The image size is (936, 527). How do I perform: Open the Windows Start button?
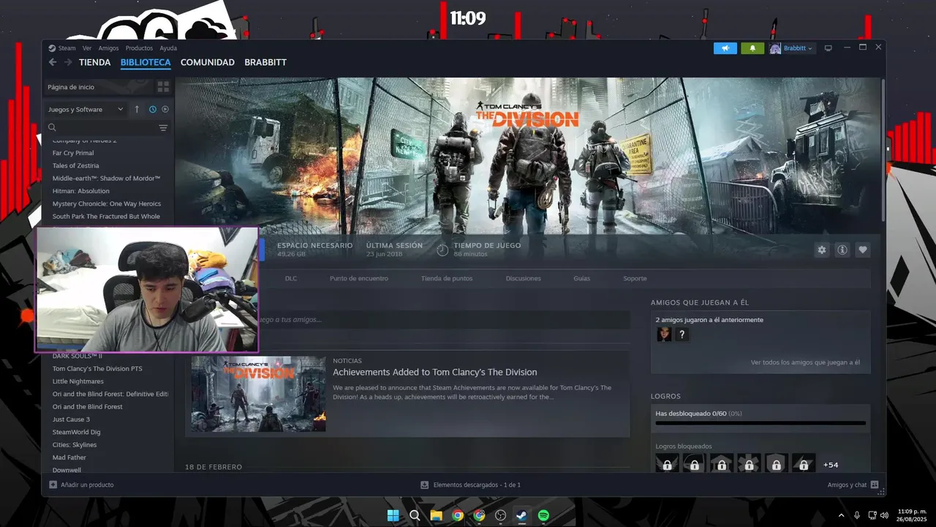(x=393, y=515)
